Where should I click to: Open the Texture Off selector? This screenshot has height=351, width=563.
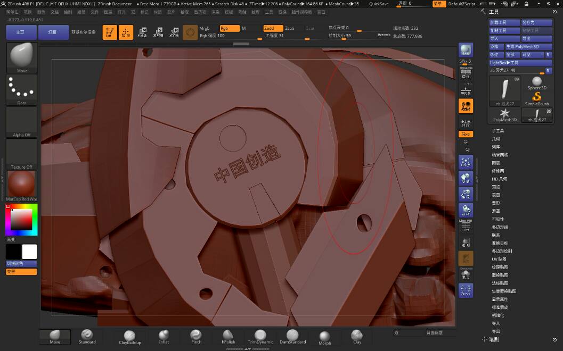pos(21,154)
